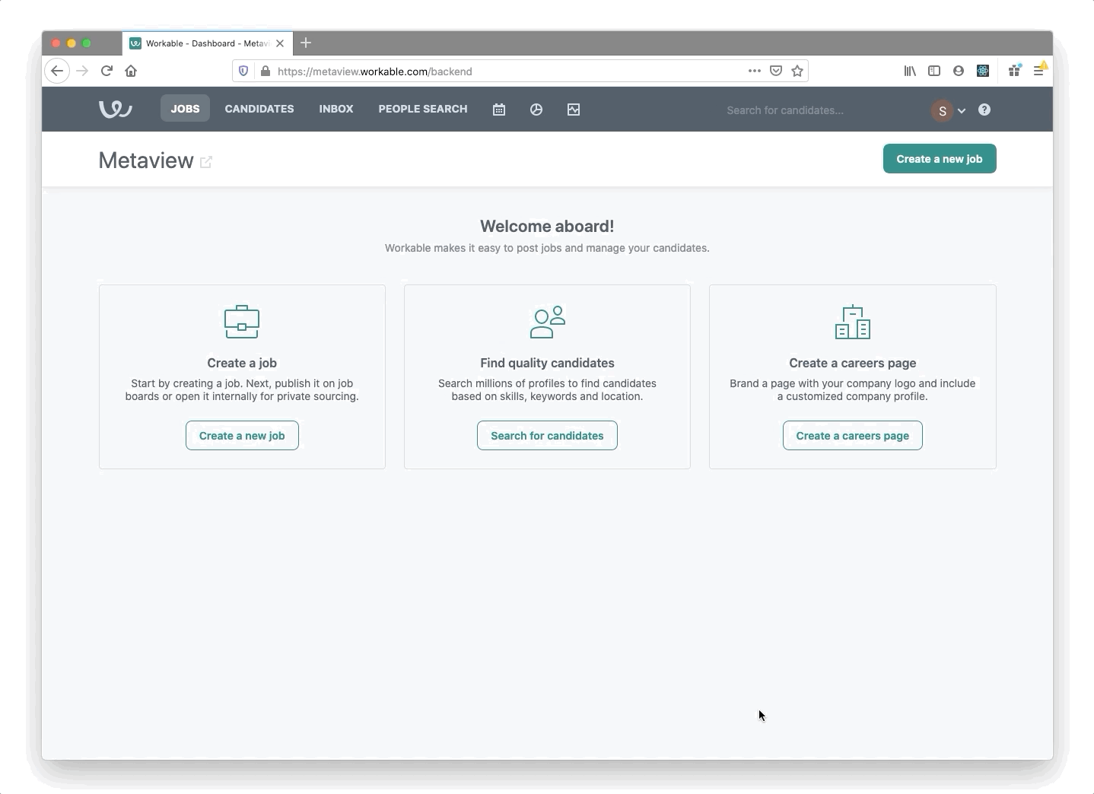Open the browser library icon
Image resolution: width=1094 pixels, height=794 pixels.
pos(910,71)
